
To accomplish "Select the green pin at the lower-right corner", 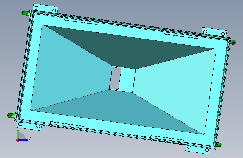I will click(x=219, y=145).
